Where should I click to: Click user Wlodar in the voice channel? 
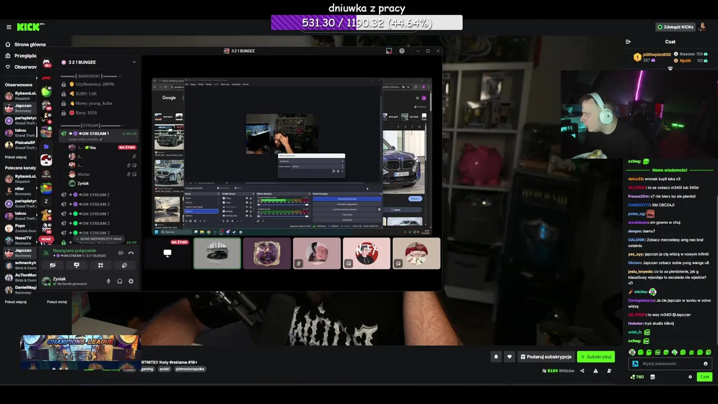click(x=83, y=174)
